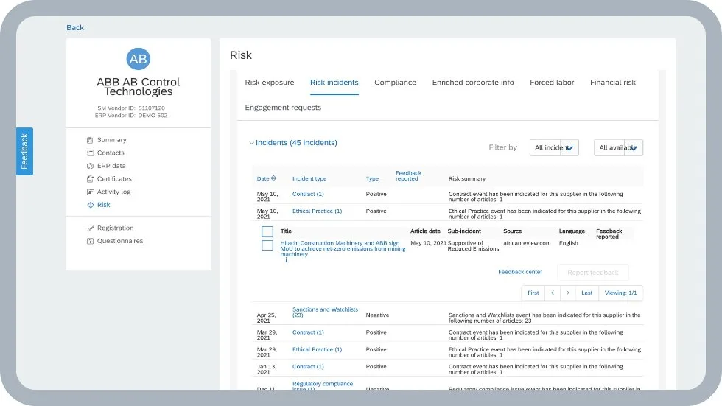
Task: Jump to the First page
Action: tap(533, 293)
